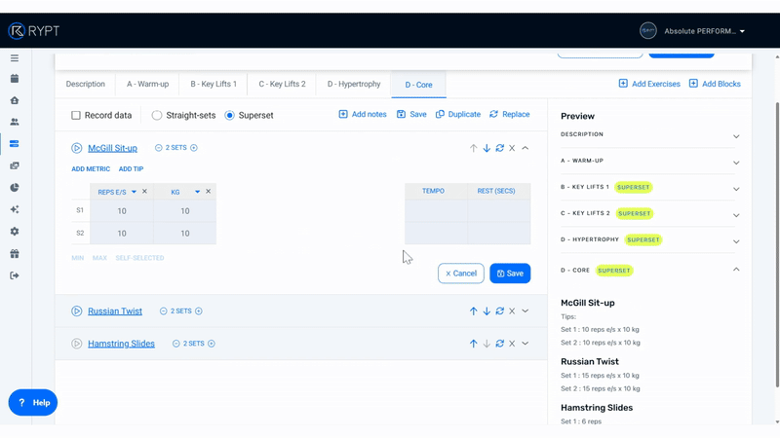Select the Straight-sets radio option

(157, 115)
